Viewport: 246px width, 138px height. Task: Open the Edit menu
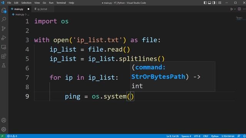(x=16, y=3)
